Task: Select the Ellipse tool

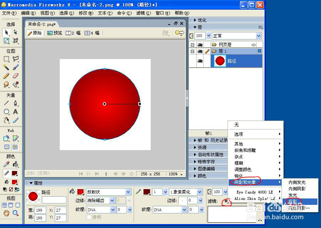Action: click(x=6, y=112)
